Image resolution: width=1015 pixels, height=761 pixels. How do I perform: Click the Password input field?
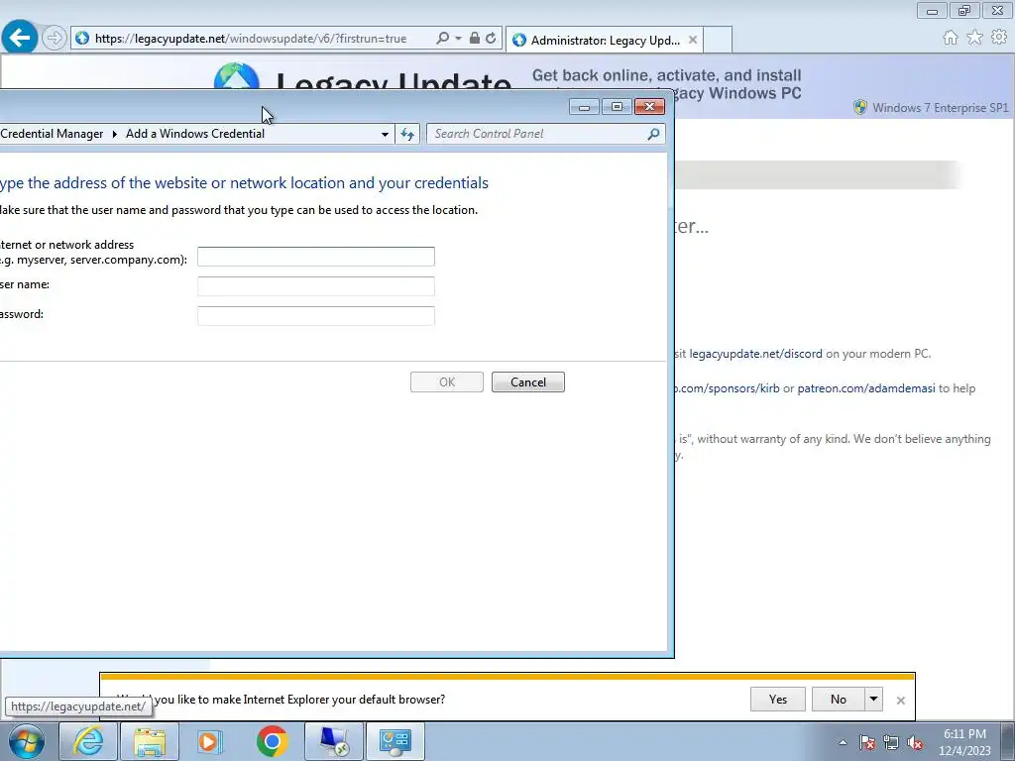[x=316, y=316]
